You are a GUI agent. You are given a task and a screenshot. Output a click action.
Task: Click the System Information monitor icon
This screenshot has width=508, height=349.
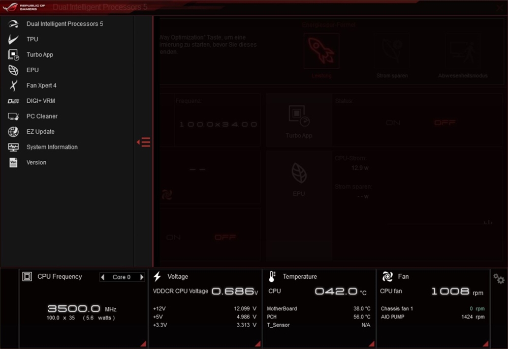click(x=13, y=147)
